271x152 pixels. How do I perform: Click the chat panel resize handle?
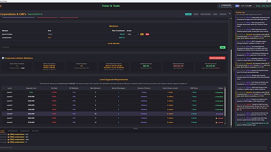135,129
